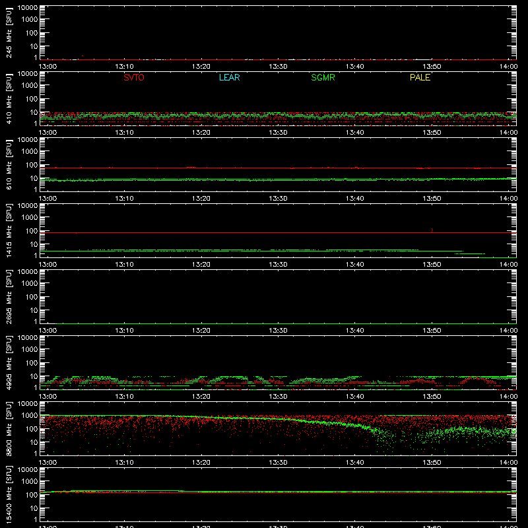Viewport: 528px width, 528px height.
Task: Select the 245 MHz [SFU] axis title
Action: coord(9,32)
